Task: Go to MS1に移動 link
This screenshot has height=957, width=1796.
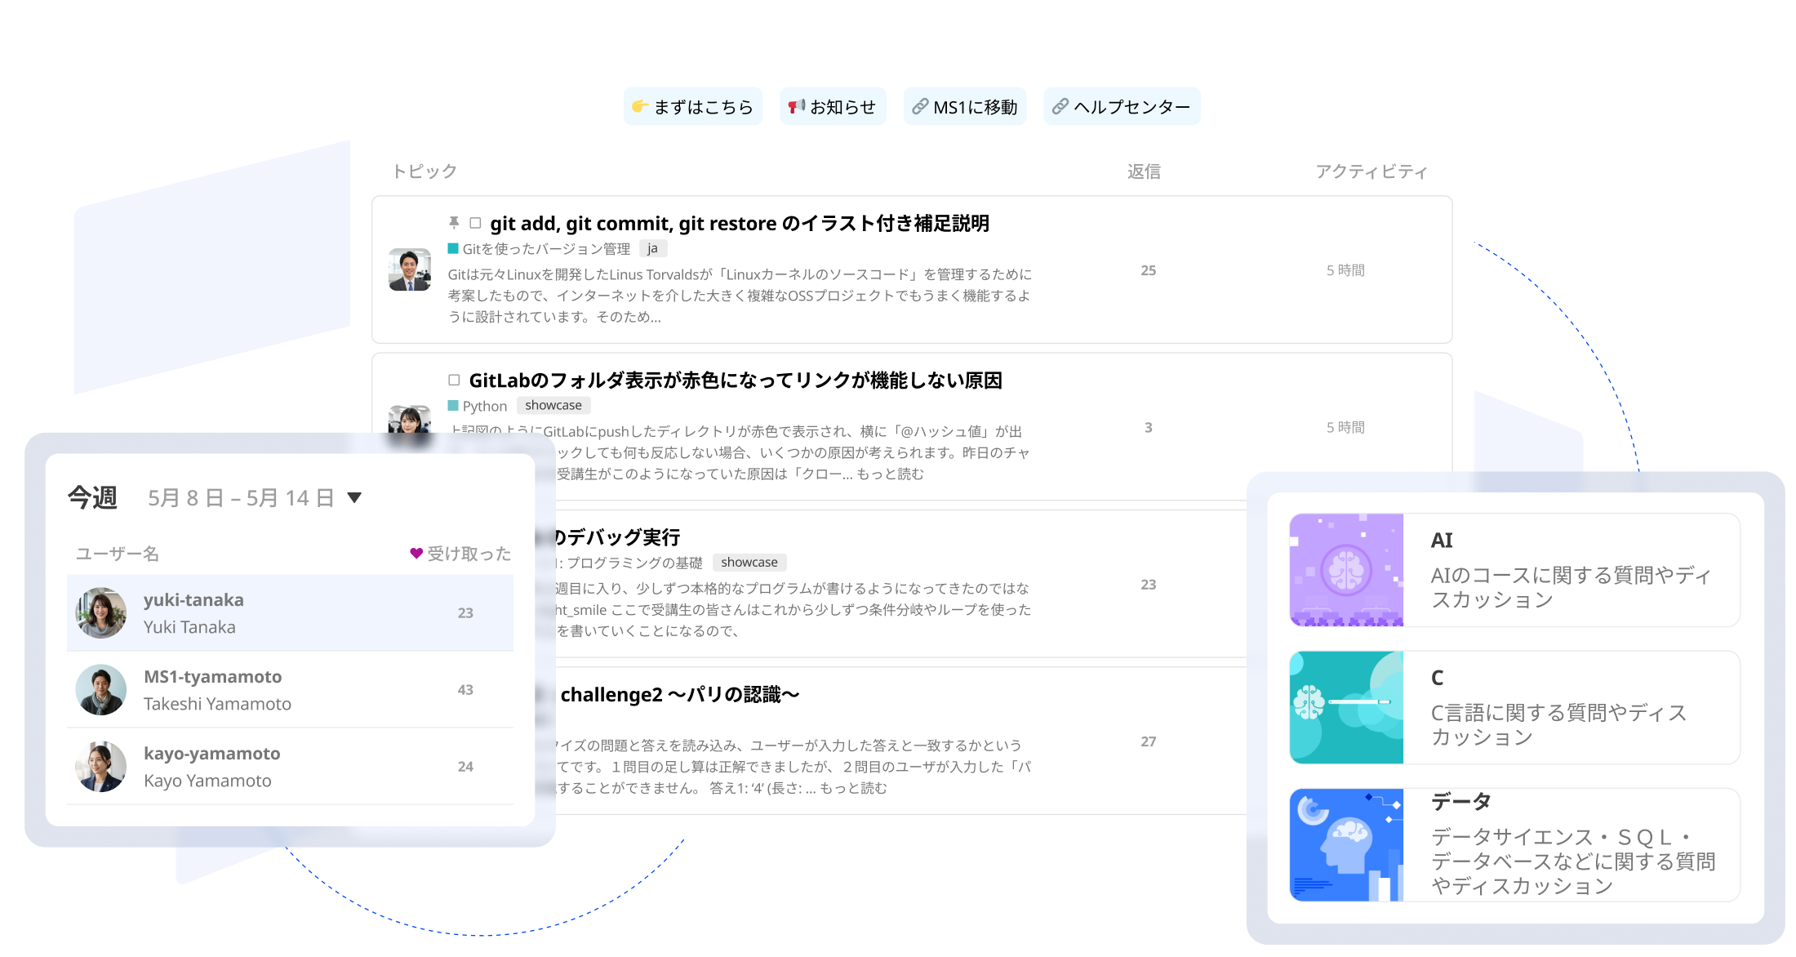Action: coord(965,107)
